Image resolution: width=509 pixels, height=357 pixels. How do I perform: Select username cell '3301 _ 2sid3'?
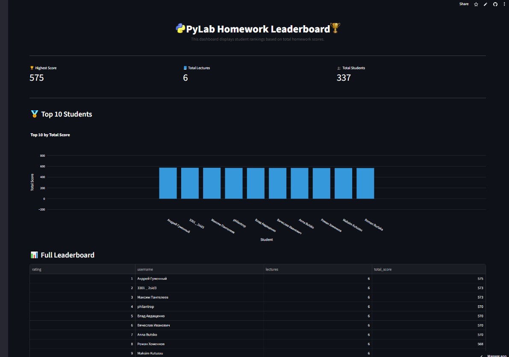(x=199, y=288)
